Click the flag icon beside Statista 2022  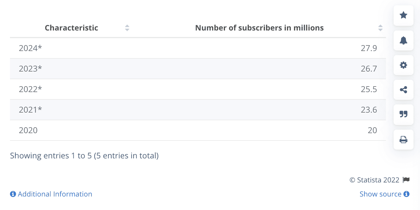point(406,180)
